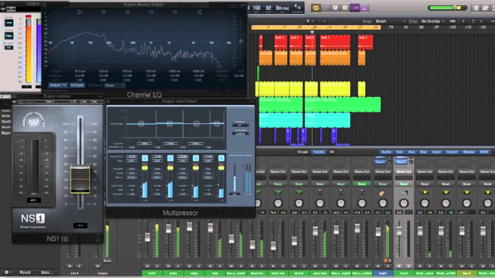Open Stereo Out output slot on open hats strip

[320, 171]
